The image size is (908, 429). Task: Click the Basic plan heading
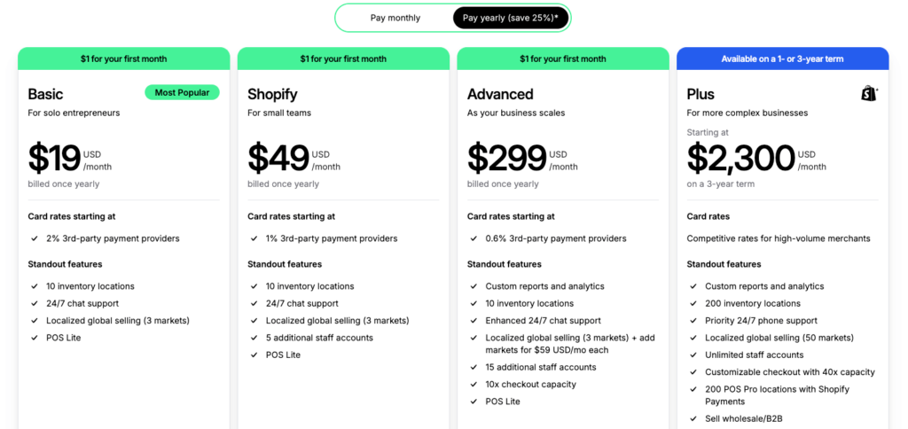point(45,94)
